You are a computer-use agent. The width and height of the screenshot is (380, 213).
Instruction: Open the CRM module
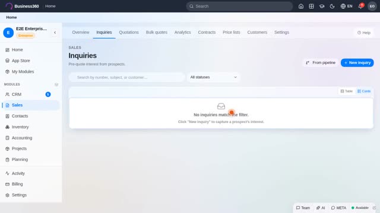[31, 94]
